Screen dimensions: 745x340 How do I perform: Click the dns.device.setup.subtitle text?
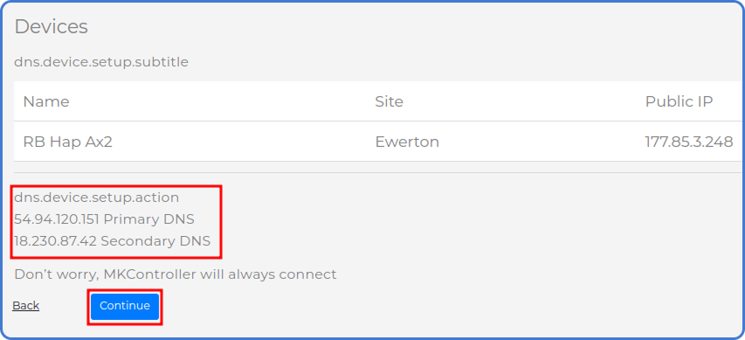coord(101,62)
